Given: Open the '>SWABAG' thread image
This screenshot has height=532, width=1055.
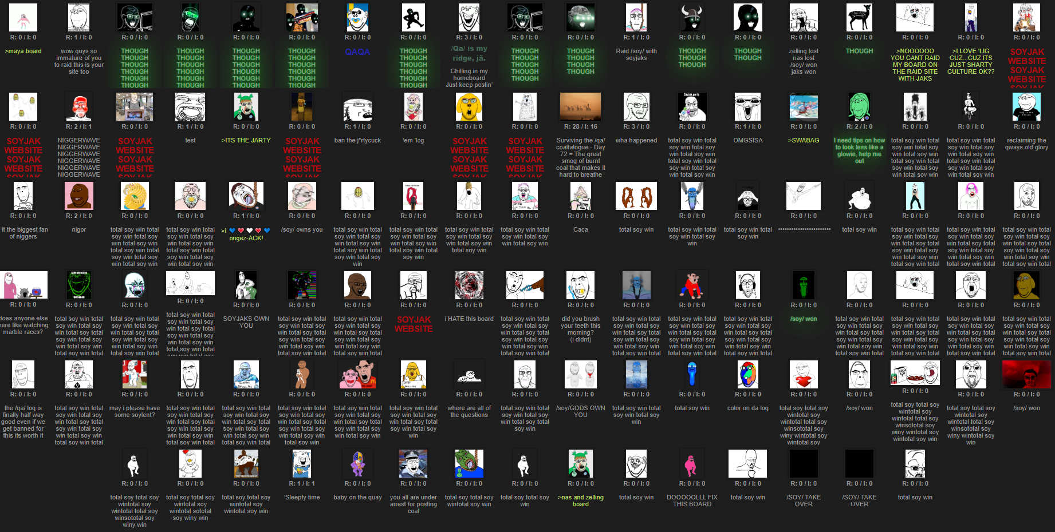Looking at the screenshot, I should click(x=804, y=106).
